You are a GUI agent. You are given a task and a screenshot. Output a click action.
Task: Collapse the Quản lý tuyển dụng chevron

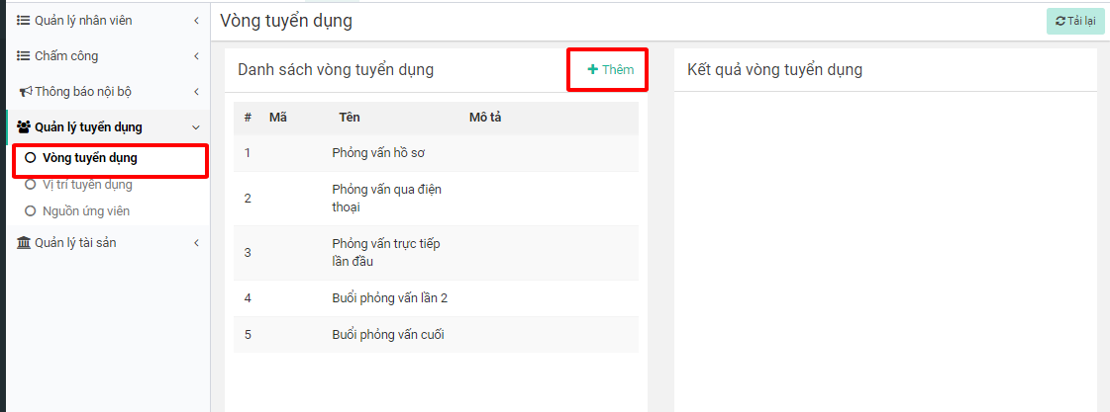pos(196,127)
